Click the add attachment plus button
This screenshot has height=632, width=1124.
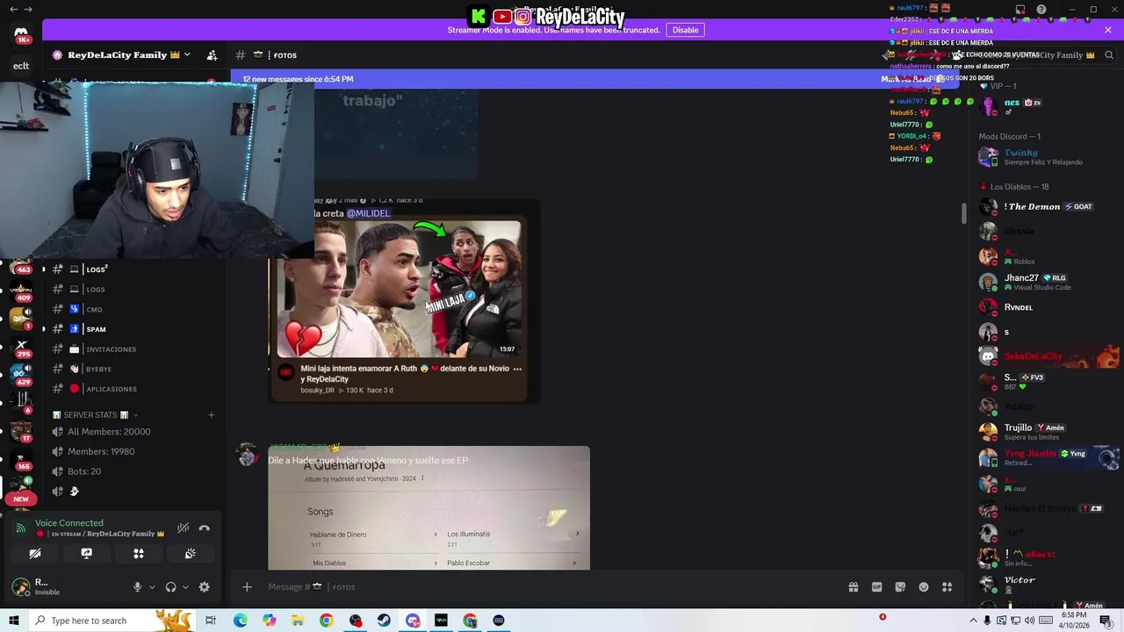pyautogui.click(x=247, y=586)
